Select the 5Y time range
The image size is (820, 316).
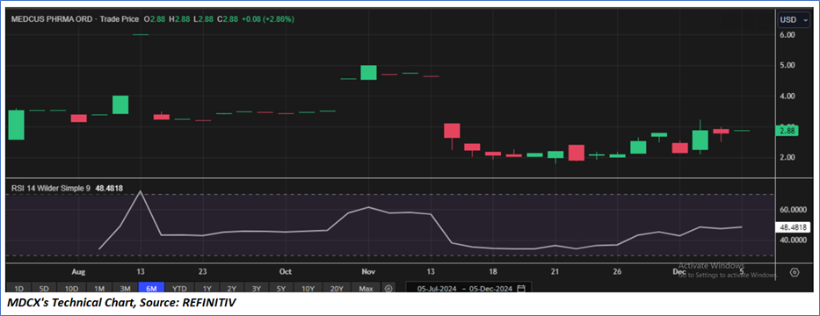coord(281,288)
